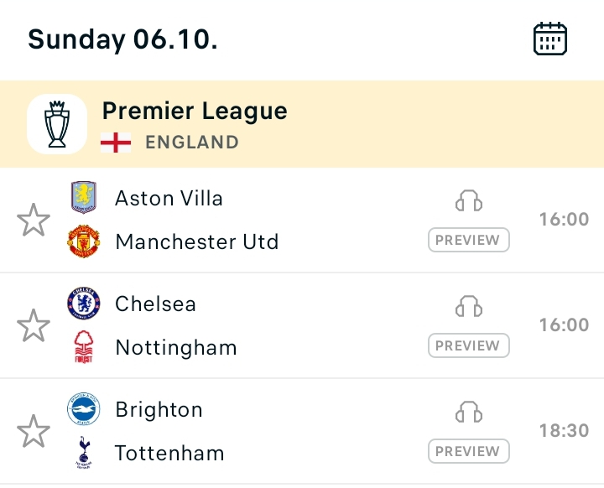Open the Premier League header title

coord(195,111)
